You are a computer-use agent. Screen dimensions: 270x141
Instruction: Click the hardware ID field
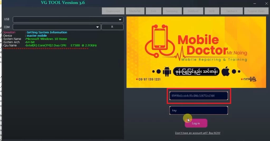tap(199, 96)
